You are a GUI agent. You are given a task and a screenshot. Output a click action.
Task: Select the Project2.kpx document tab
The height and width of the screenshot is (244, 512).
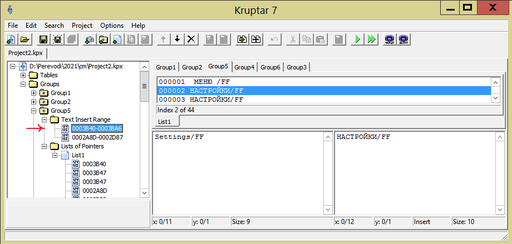coord(27,53)
